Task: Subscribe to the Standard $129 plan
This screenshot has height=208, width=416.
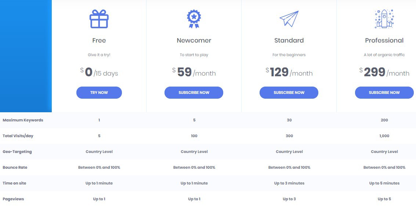Action: [289, 92]
